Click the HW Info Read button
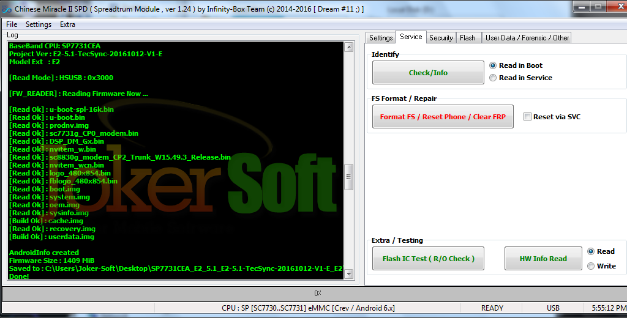The height and width of the screenshot is (318, 627). pyautogui.click(x=543, y=259)
